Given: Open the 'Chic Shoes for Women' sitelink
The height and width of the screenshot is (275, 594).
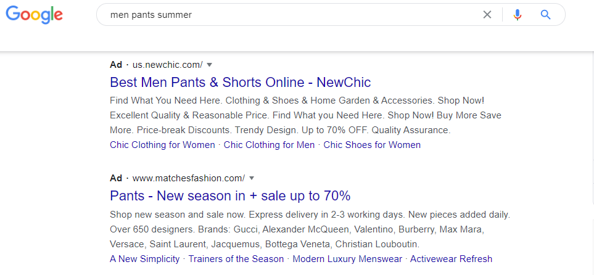Looking at the screenshot, I should coord(371,145).
